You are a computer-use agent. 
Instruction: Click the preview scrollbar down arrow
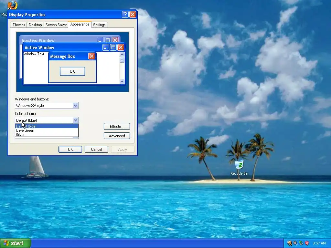tap(122, 81)
